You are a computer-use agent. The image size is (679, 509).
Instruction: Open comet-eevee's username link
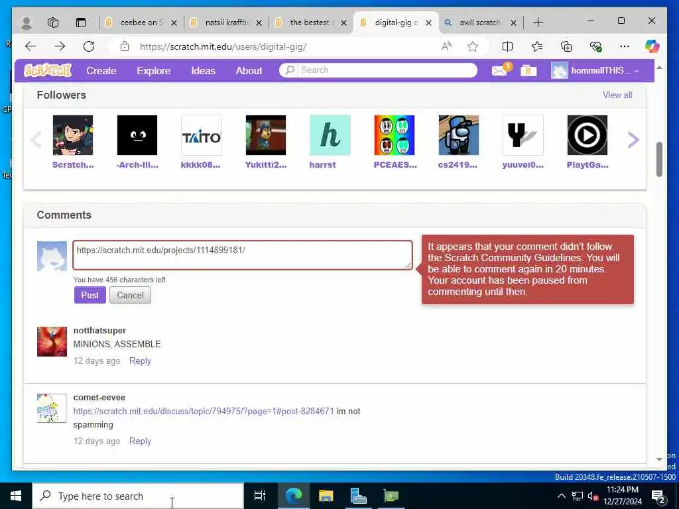(99, 398)
